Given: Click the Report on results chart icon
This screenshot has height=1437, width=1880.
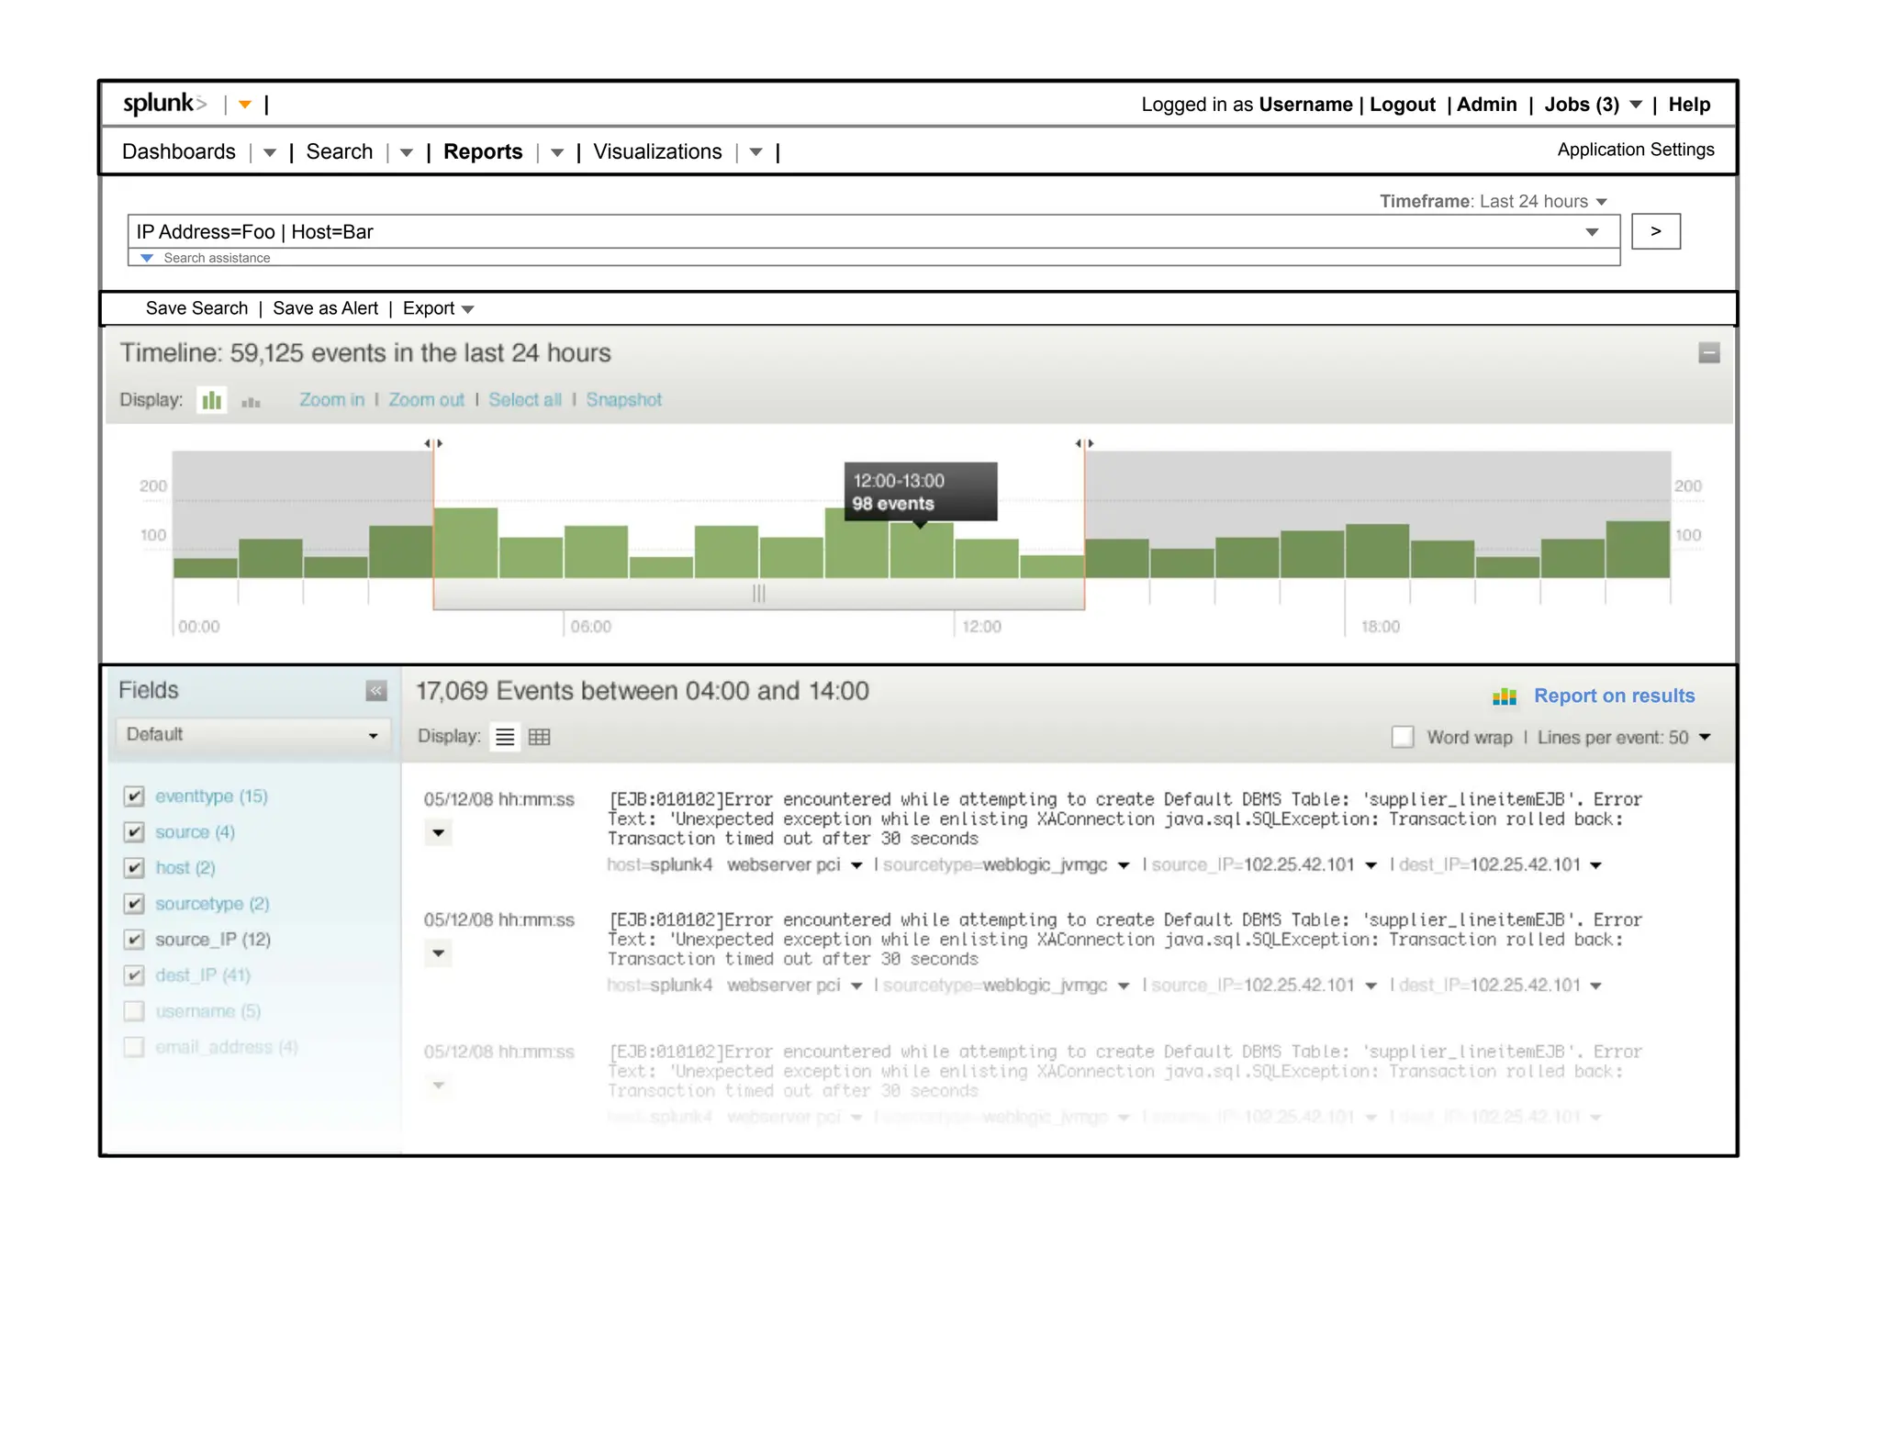Looking at the screenshot, I should [1504, 696].
